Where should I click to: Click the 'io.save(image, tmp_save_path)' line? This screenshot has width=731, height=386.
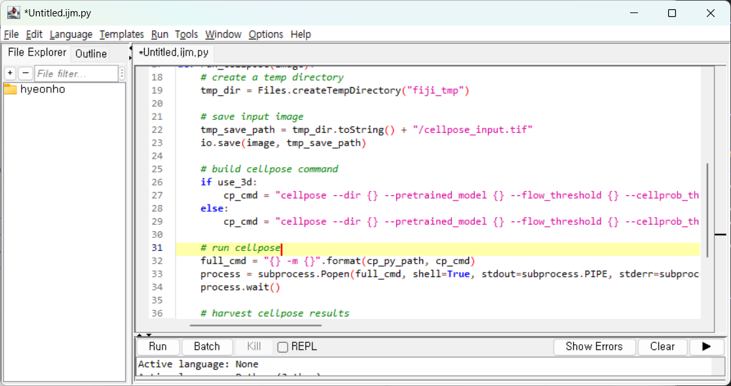(x=284, y=143)
